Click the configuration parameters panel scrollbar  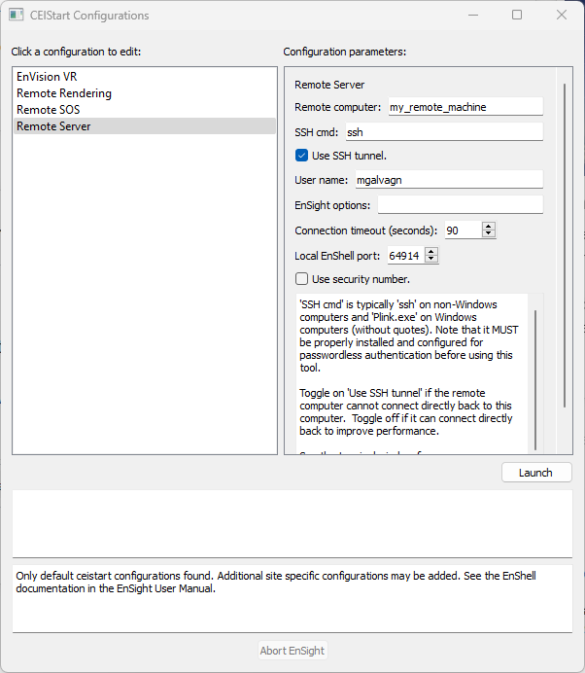[x=565, y=245]
